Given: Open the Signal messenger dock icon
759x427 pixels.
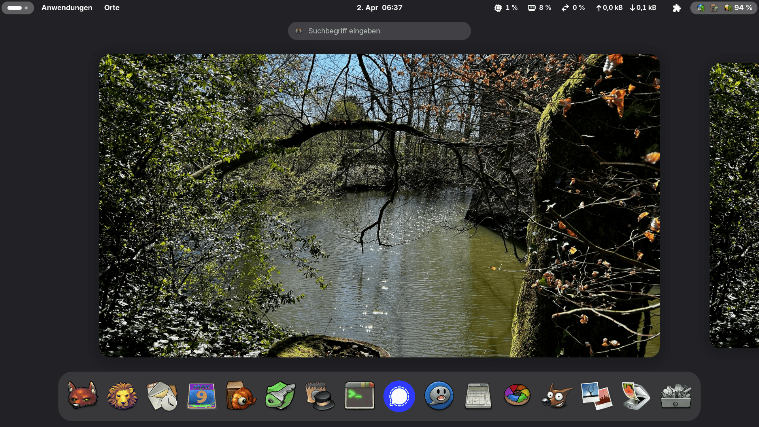Looking at the screenshot, I should pos(399,396).
